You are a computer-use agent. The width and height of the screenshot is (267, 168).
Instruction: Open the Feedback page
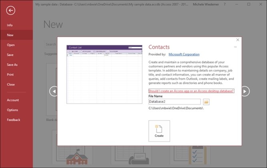click(14, 120)
